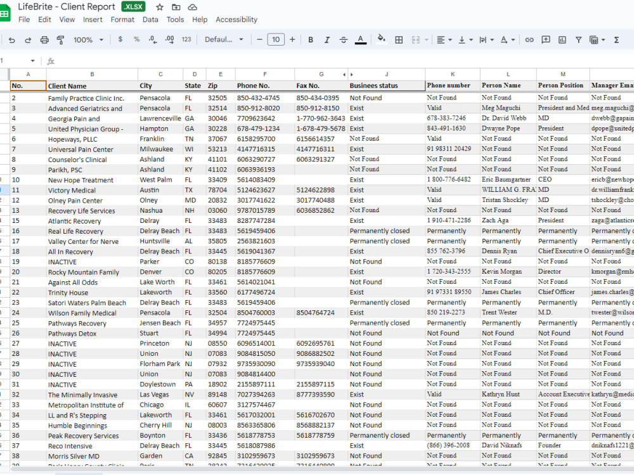Open the font dropdown
Screen dimensions: 634x475
coord(224,39)
